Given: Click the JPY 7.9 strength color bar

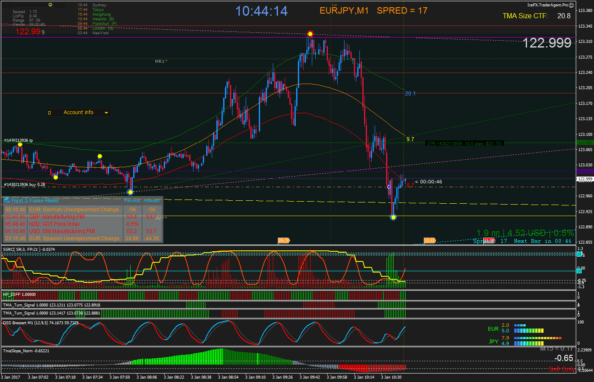Looking at the screenshot, I should click(x=538, y=338).
